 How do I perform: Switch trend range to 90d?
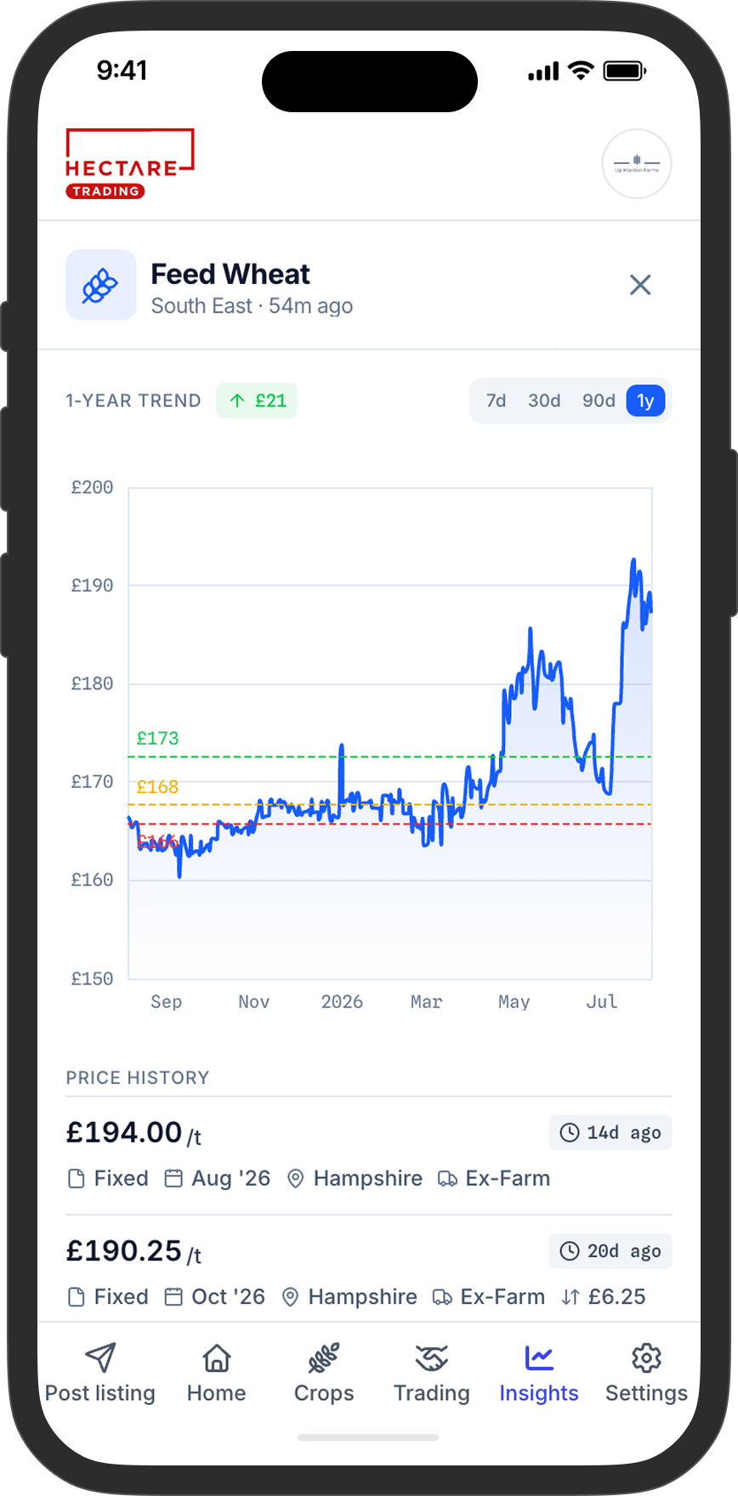click(x=599, y=400)
